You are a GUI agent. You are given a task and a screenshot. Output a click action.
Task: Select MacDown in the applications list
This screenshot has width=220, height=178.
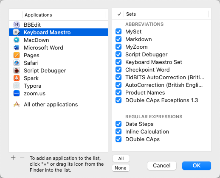[58, 40]
